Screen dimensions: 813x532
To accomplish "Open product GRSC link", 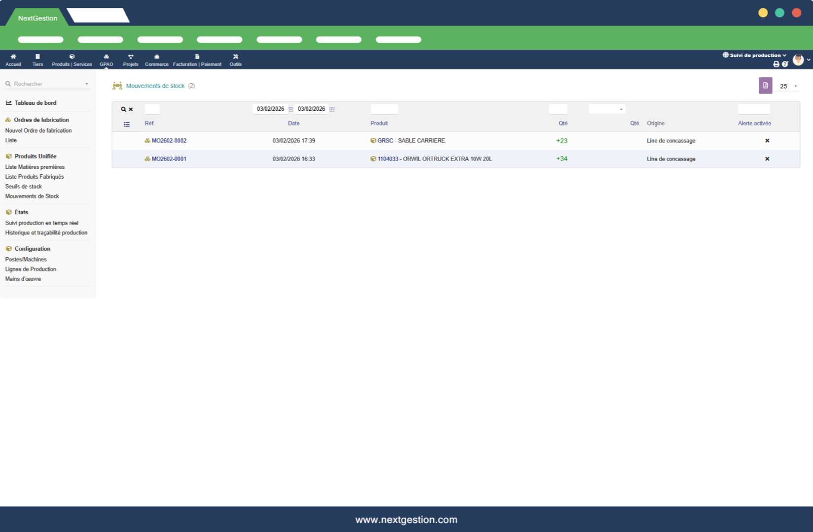I will (x=385, y=141).
